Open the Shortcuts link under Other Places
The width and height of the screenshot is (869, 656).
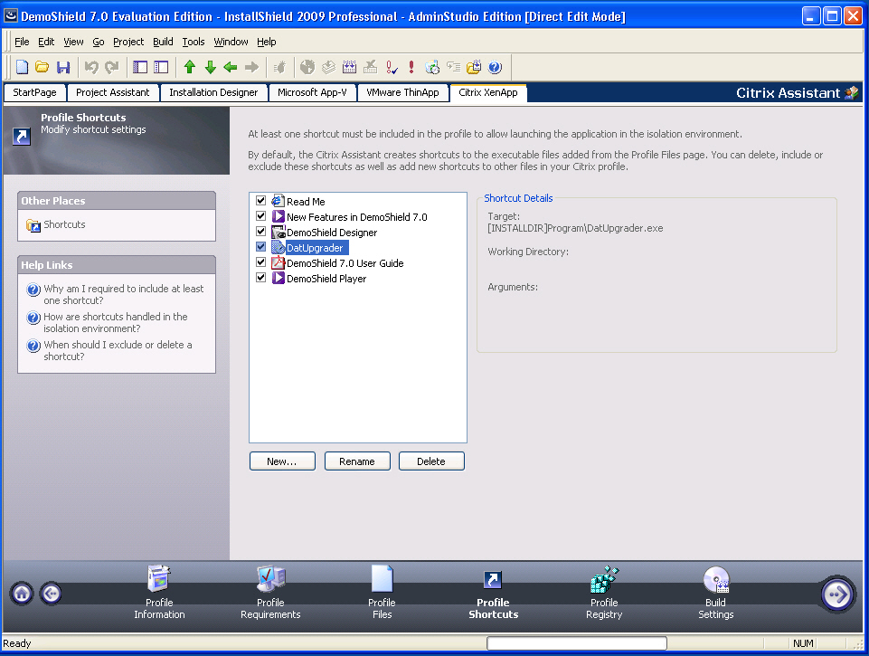coord(64,224)
